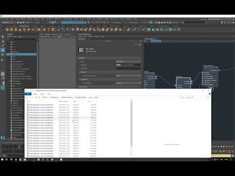Click the Maya play forward playback button
The width and height of the screenshot is (235, 176).
[224, 147]
